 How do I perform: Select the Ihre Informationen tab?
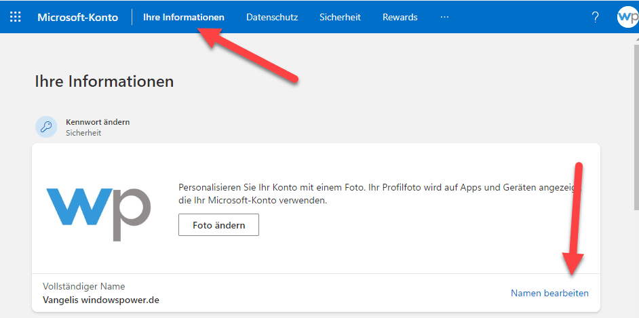click(183, 18)
